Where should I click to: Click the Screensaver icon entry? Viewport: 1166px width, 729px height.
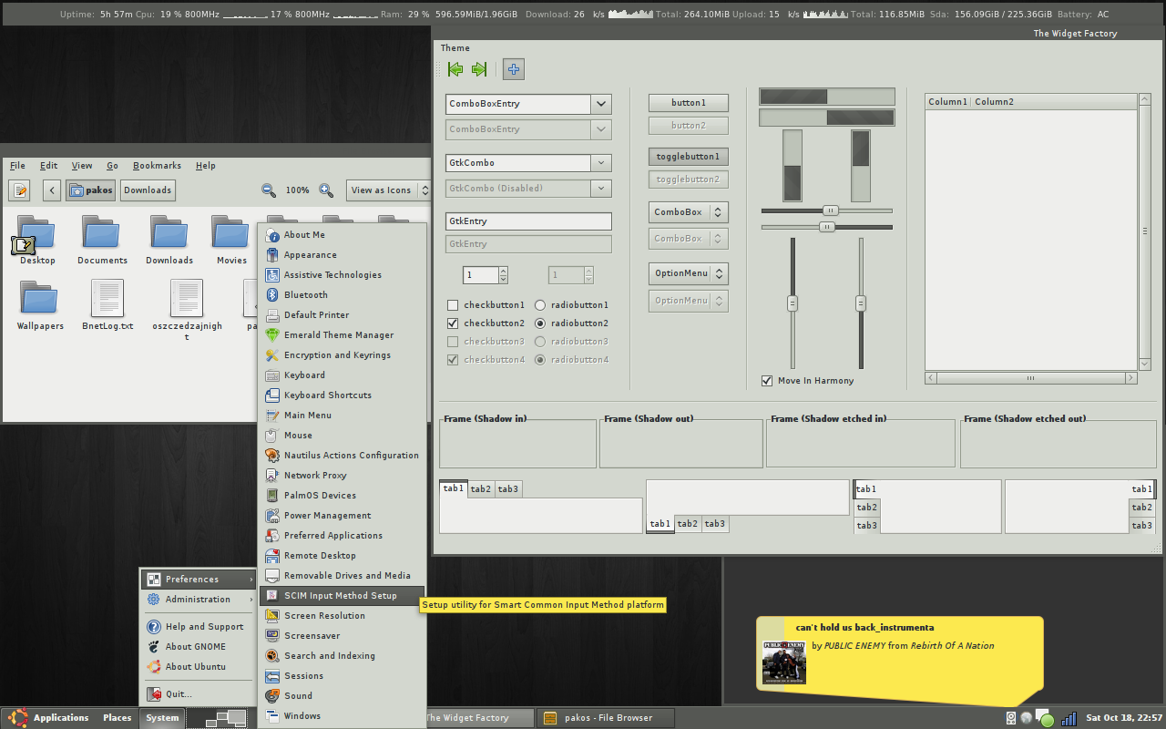pos(273,635)
